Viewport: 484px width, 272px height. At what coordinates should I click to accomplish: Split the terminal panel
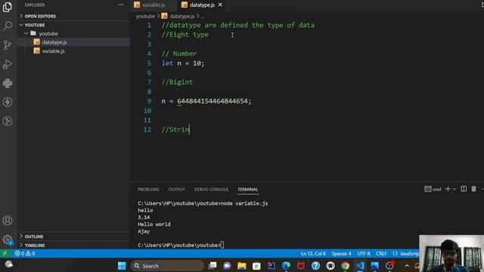click(464, 189)
